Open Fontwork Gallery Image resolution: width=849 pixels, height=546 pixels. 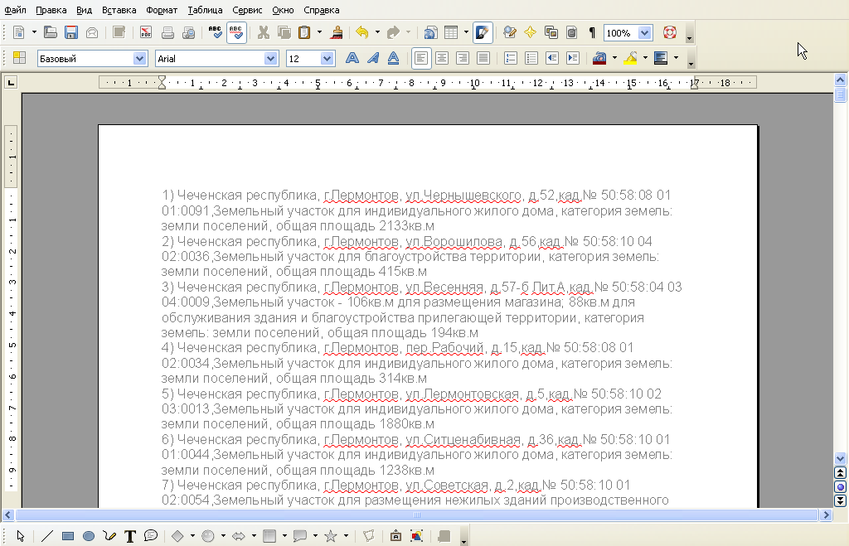coord(395,536)
